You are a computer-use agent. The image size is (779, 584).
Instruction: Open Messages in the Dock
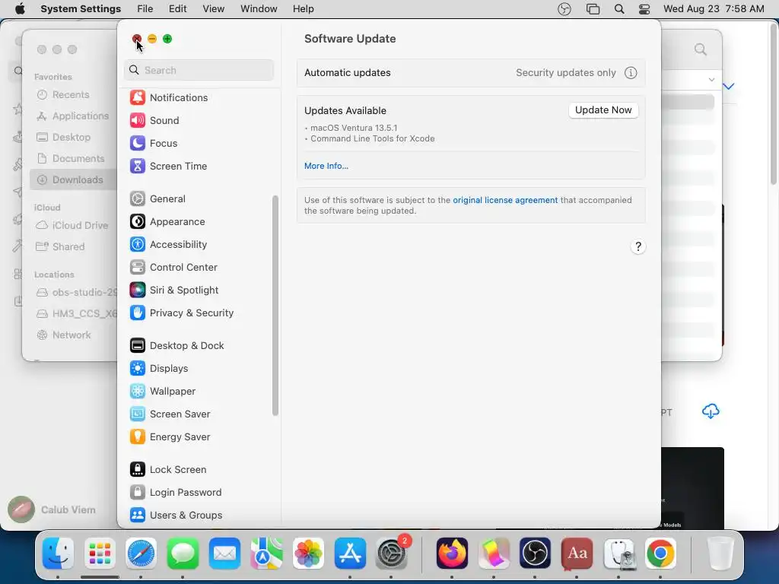(183, 554)
